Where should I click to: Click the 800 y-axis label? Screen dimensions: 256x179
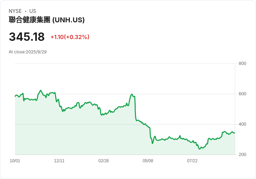242,64
